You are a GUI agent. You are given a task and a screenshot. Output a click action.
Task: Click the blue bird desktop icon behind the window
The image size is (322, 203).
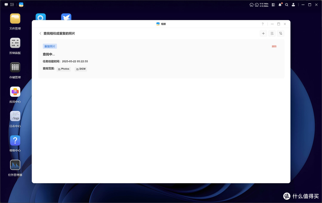click(x=66, y=17)
